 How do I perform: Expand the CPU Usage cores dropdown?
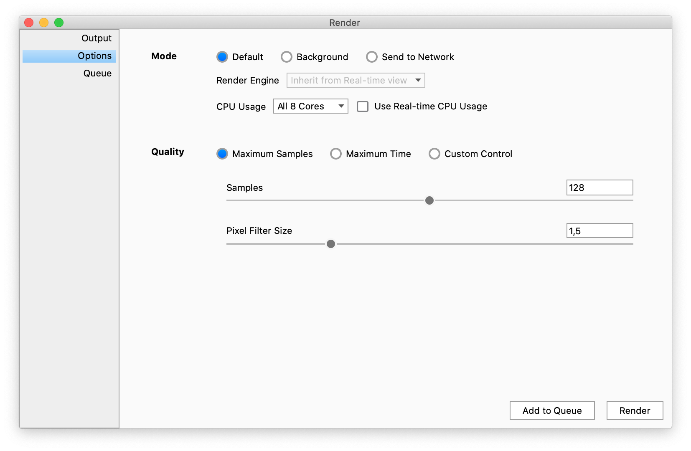click(x=310, y=106)
